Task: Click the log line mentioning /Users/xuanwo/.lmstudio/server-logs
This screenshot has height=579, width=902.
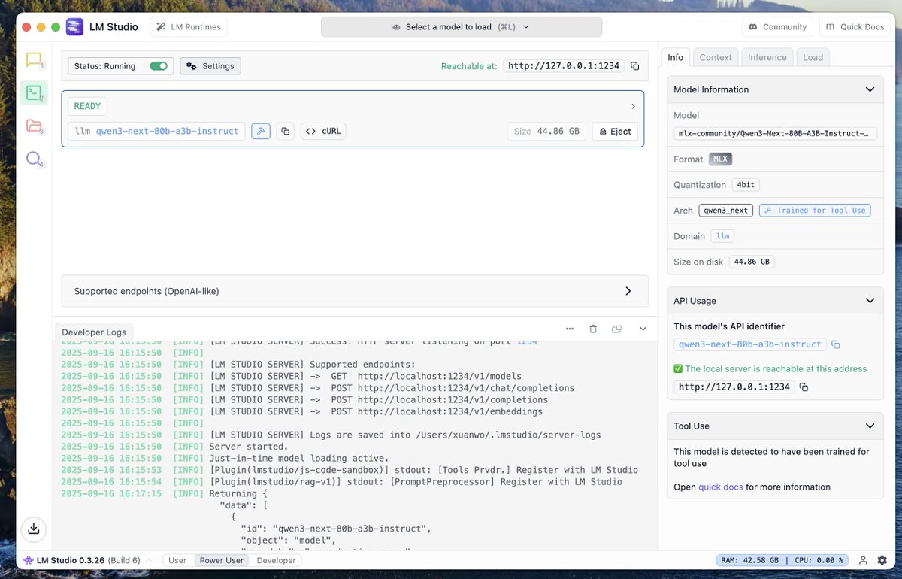Action: click(331, 435)
